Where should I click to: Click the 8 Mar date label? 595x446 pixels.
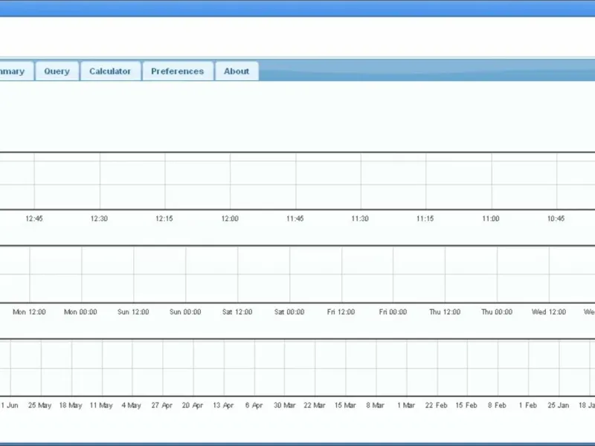tap(376, 405)
